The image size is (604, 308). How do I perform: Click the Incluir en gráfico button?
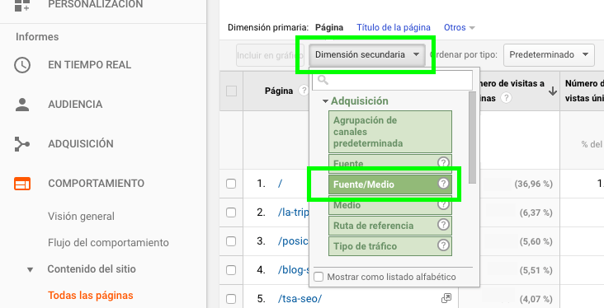pyautogui.click(x=270, y=55)
